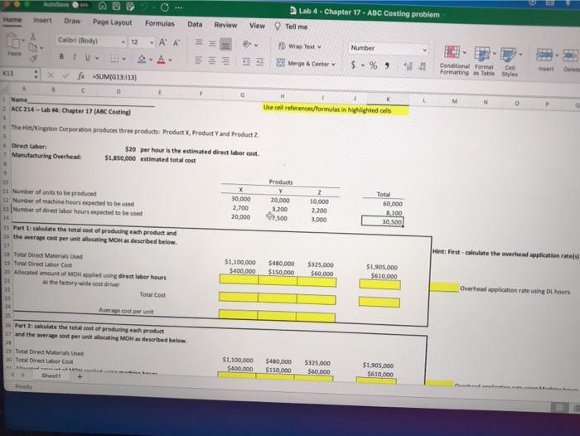Screen dimensions: 580x436
Task: Expand the underline style arrow
Action: [97, 58]
